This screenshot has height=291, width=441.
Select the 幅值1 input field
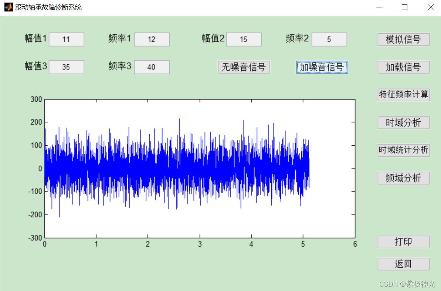click(x=67, y=40)
